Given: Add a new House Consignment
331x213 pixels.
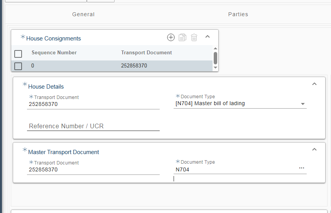Looking at the screenshot, I should point(171,37).
